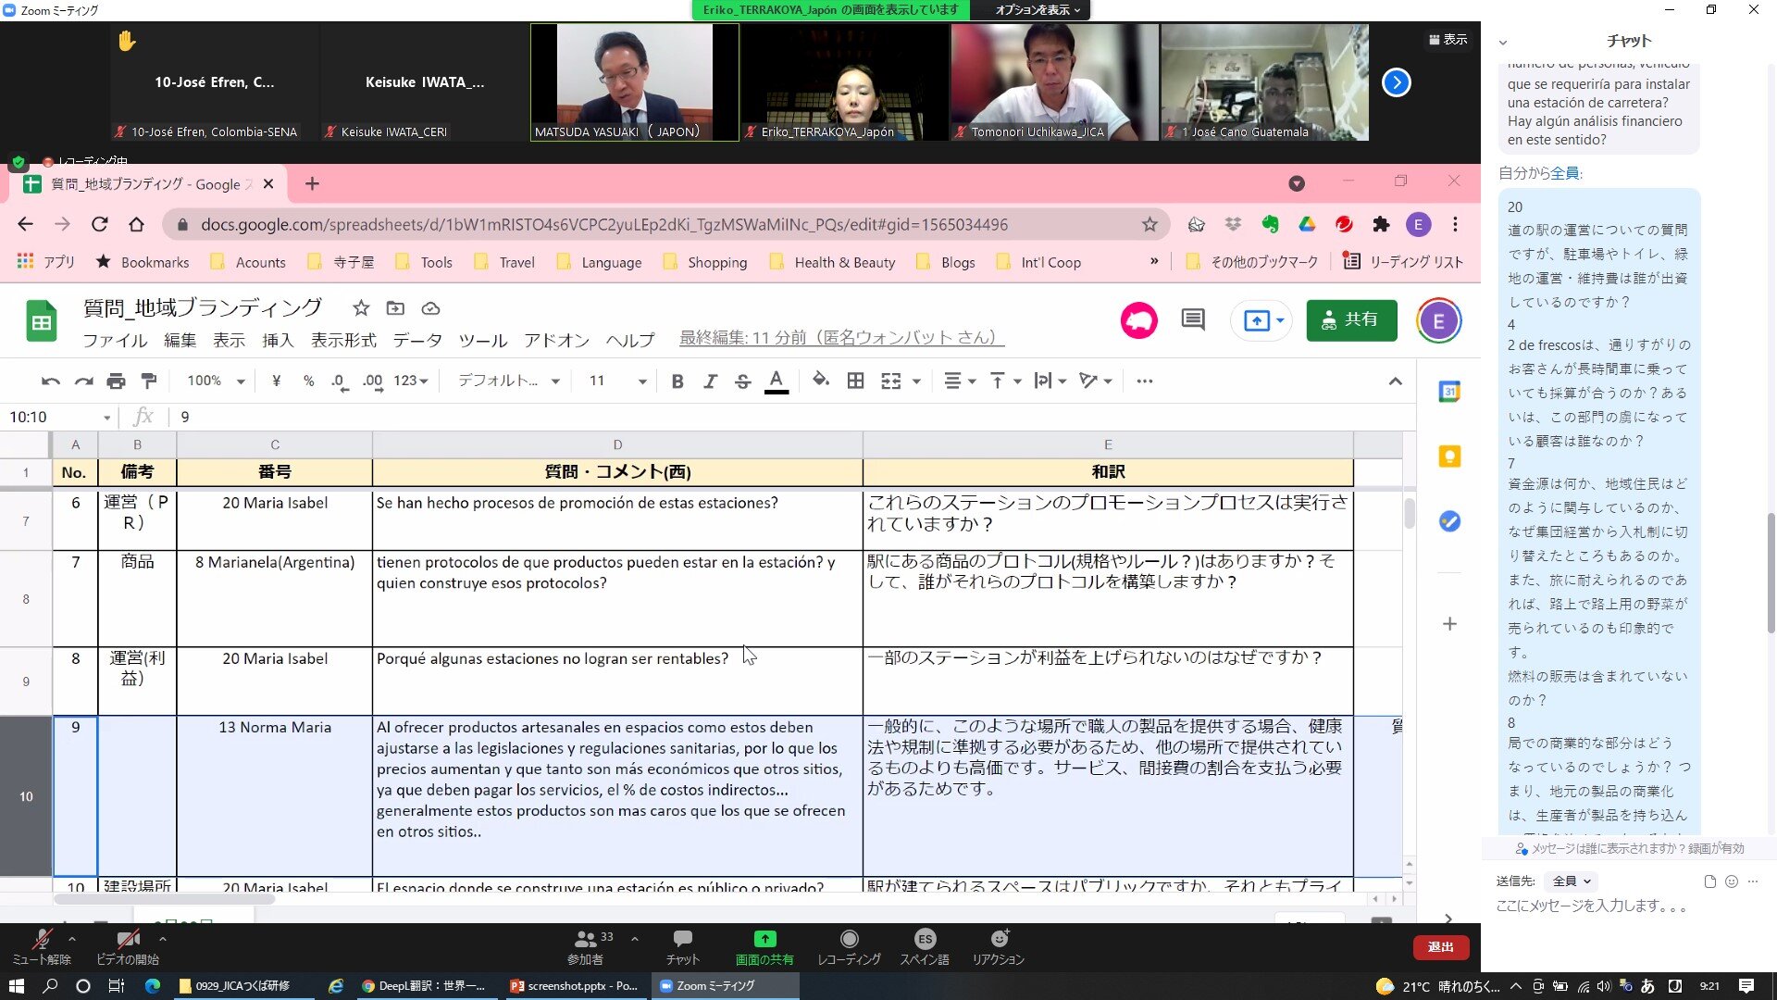Toggle ビデオの開始 camera in Zoom

point(128,947)
